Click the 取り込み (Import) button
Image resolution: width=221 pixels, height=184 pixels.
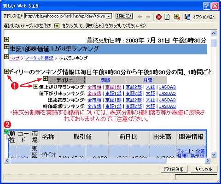[174, 169]
